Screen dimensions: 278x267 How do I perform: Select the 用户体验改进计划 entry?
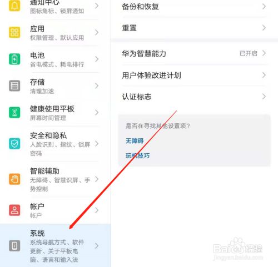(194, 75)
